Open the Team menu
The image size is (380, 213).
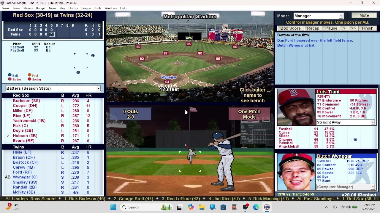tap(17, 8)
